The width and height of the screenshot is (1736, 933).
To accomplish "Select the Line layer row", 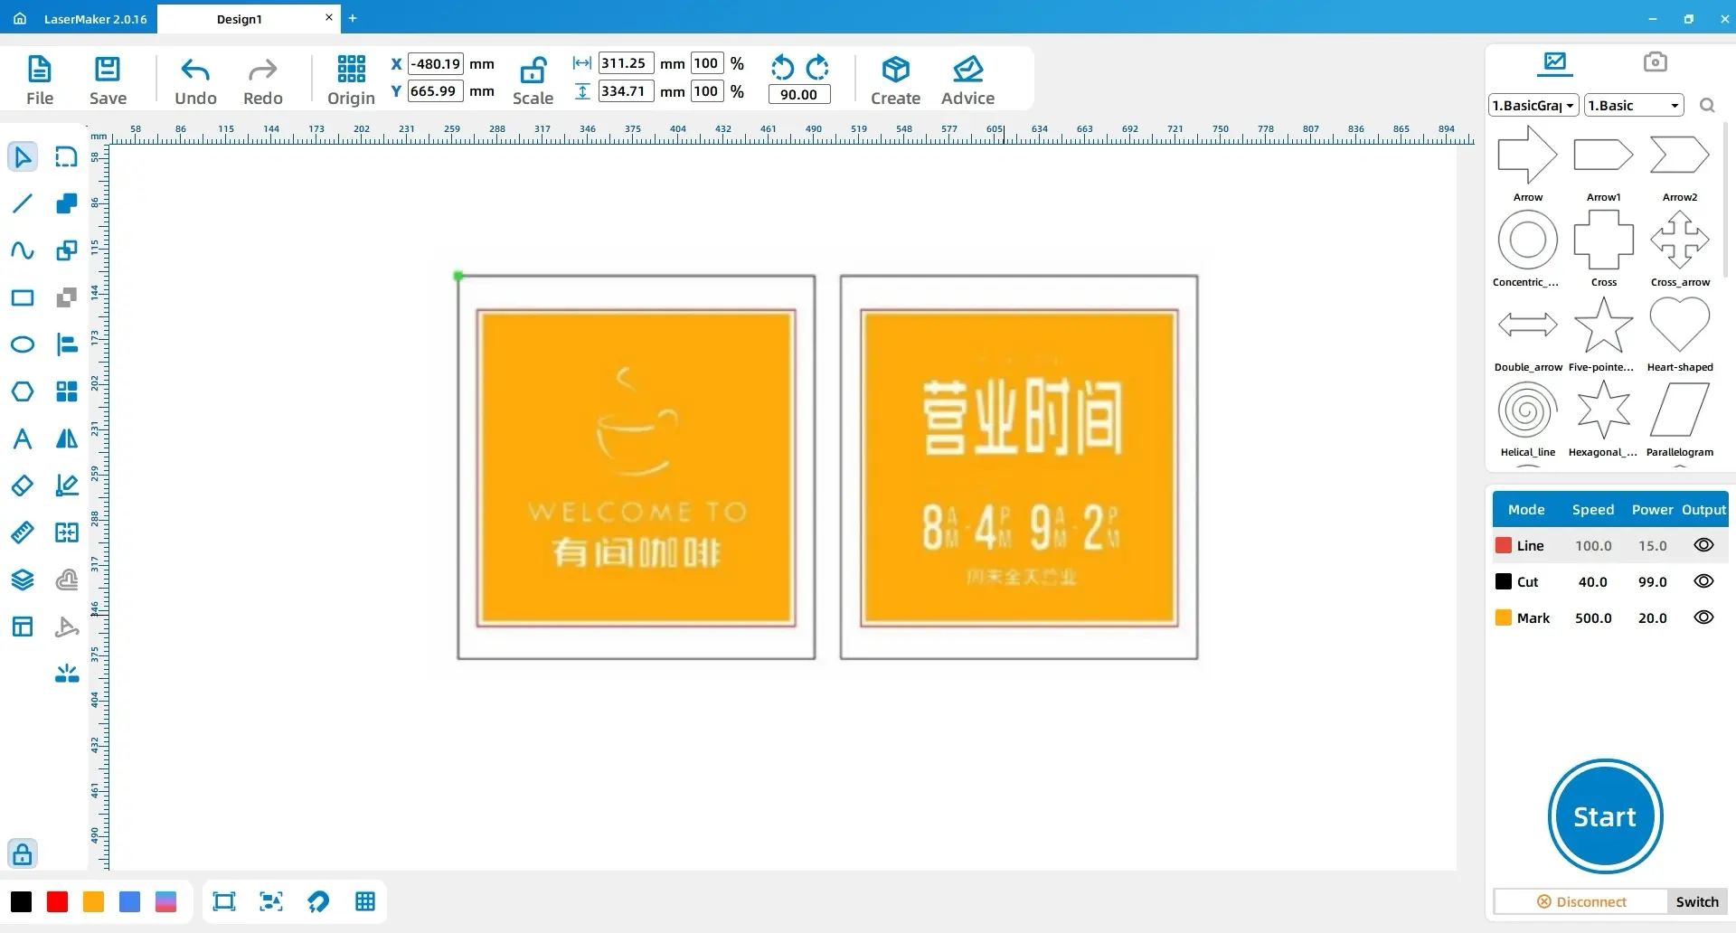I will [1609, 545].
